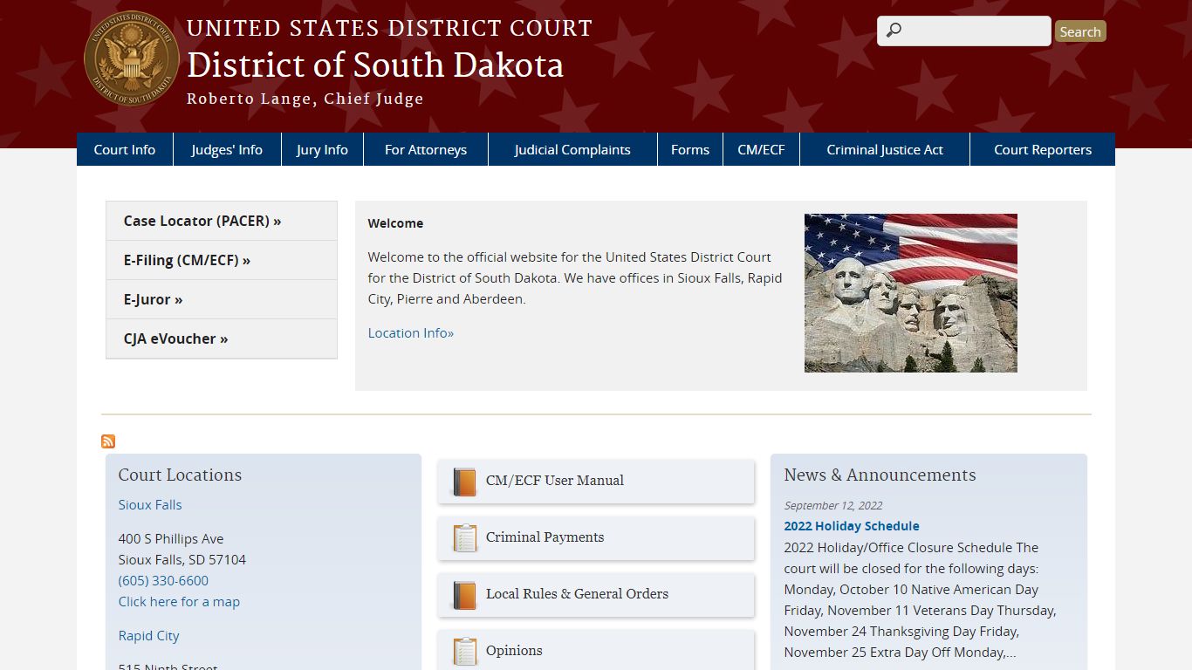Screen dimensions: 1192x670
Task: Click the Sioux Falls, SD 57104 address line
Action: pyautogui.click(x=182, y=559)
